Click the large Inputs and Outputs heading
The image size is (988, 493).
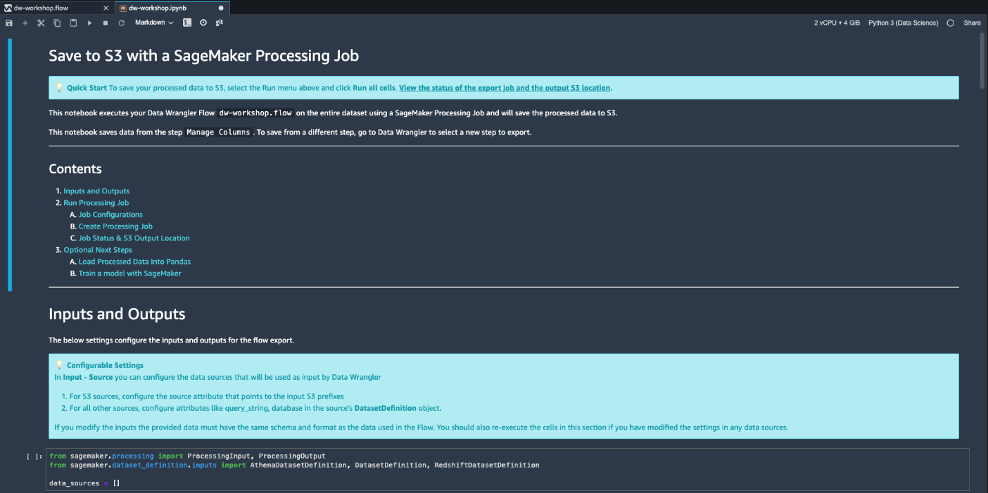pos(117,314)
